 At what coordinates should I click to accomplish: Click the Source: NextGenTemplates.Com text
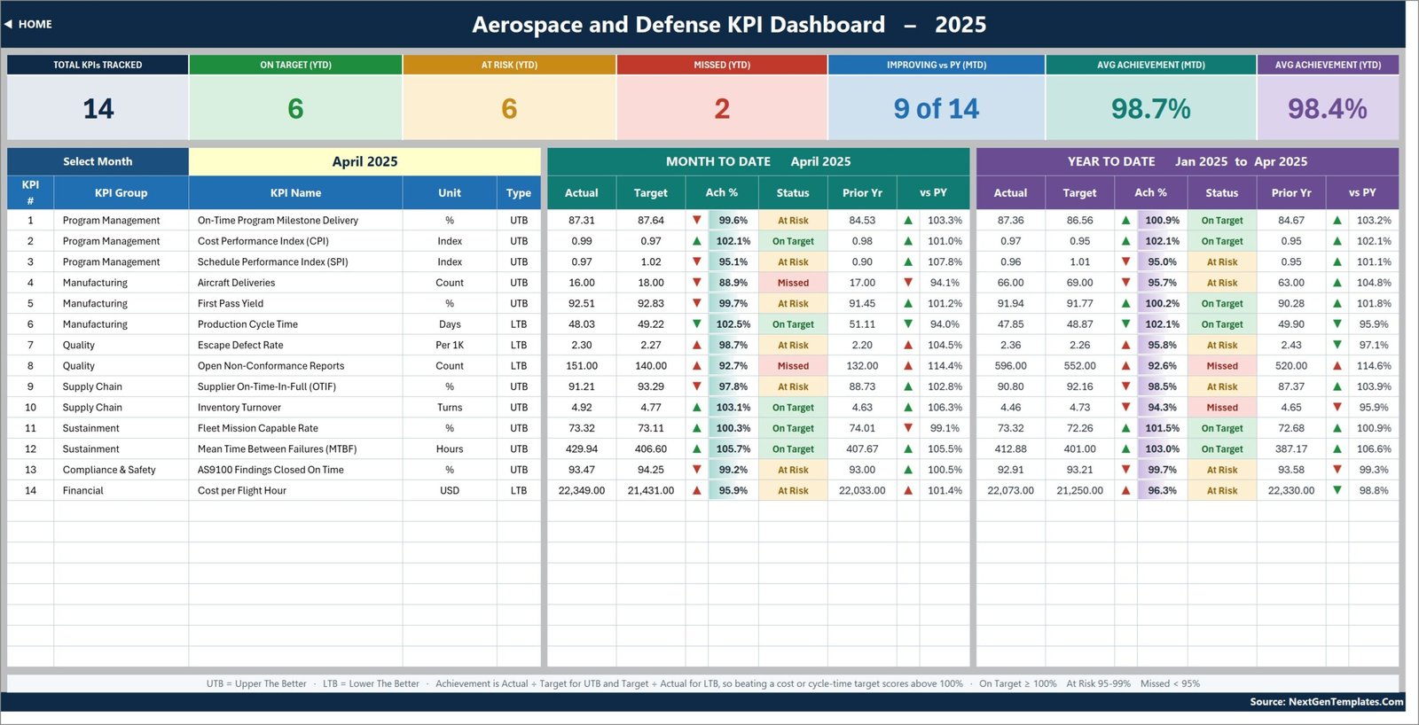tap(1327, 701)
